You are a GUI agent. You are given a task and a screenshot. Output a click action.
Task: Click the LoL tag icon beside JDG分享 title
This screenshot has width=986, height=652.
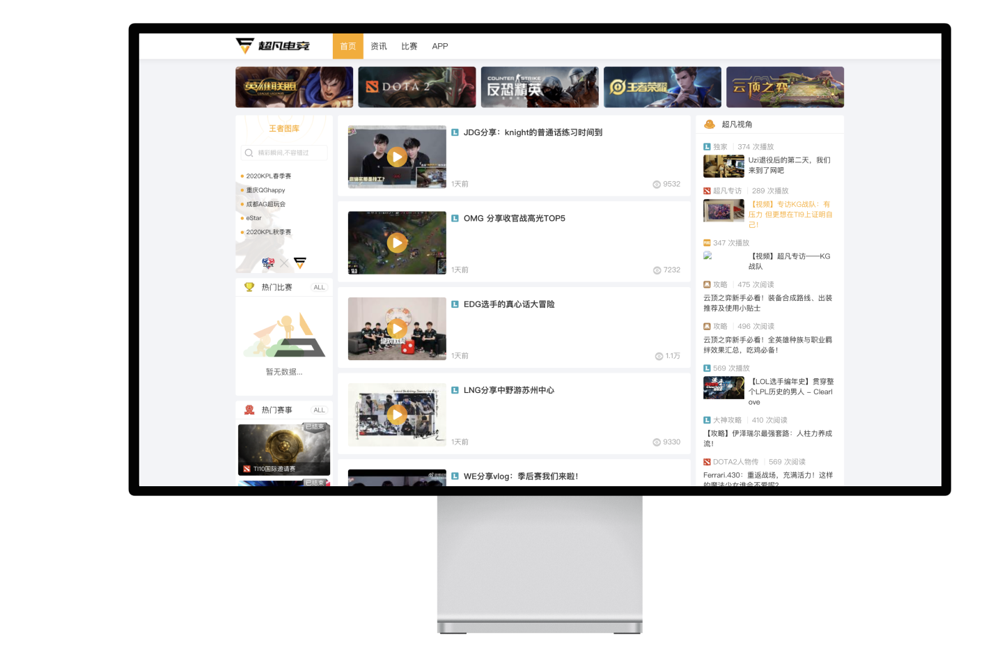tap(455, 132)
